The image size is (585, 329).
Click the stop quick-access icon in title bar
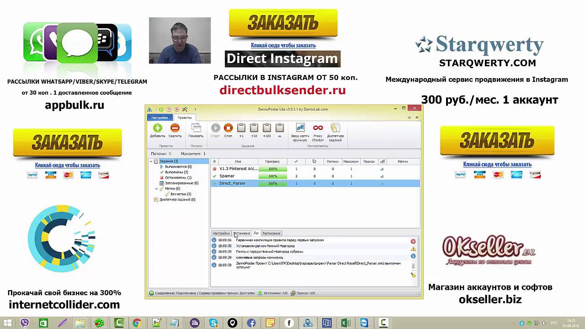[x=176, y=109]
